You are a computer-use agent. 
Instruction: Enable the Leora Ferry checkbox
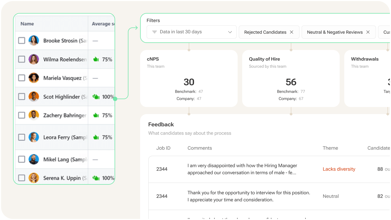22,137
